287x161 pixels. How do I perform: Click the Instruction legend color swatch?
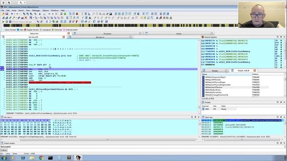53,30
